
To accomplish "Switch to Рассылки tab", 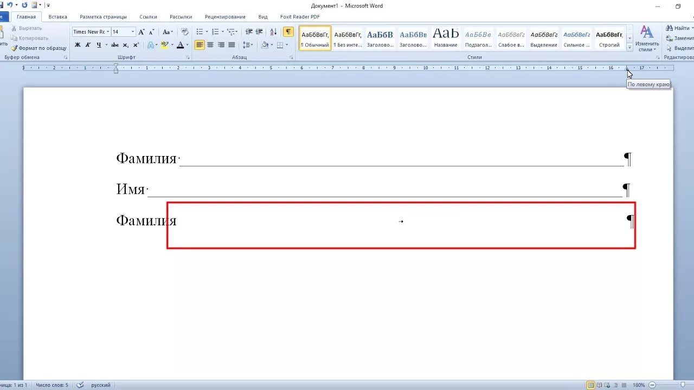I will [x=181, y=17].
